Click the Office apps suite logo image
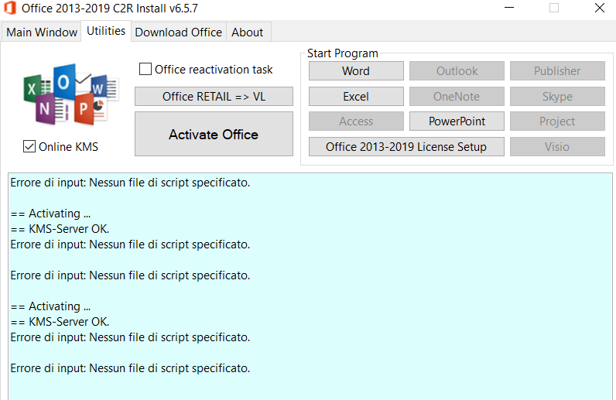 [70, 94]
